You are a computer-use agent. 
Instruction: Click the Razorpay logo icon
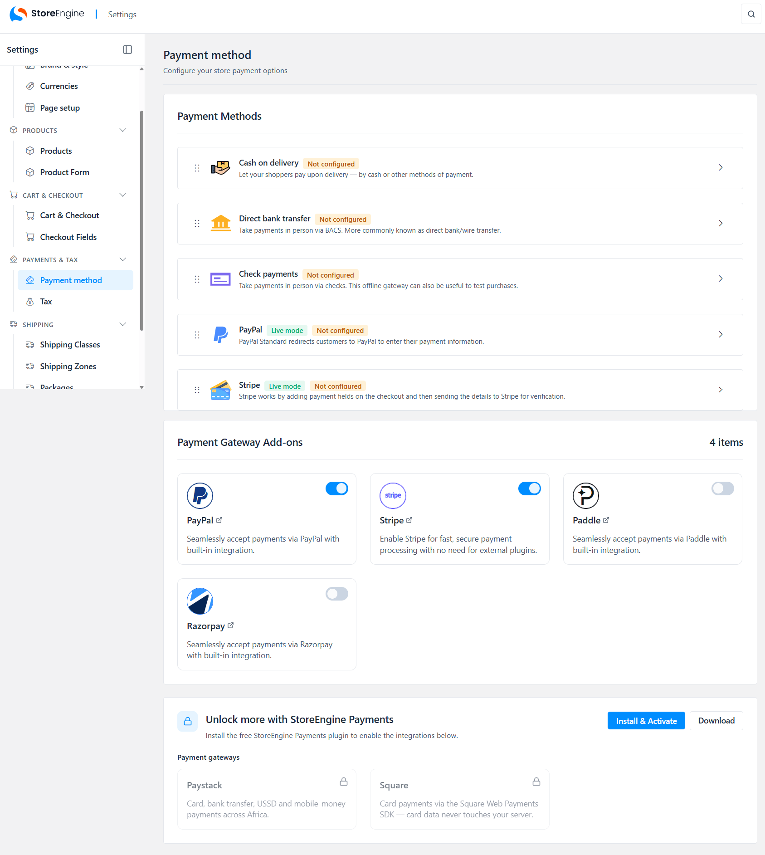click(200, 601)
